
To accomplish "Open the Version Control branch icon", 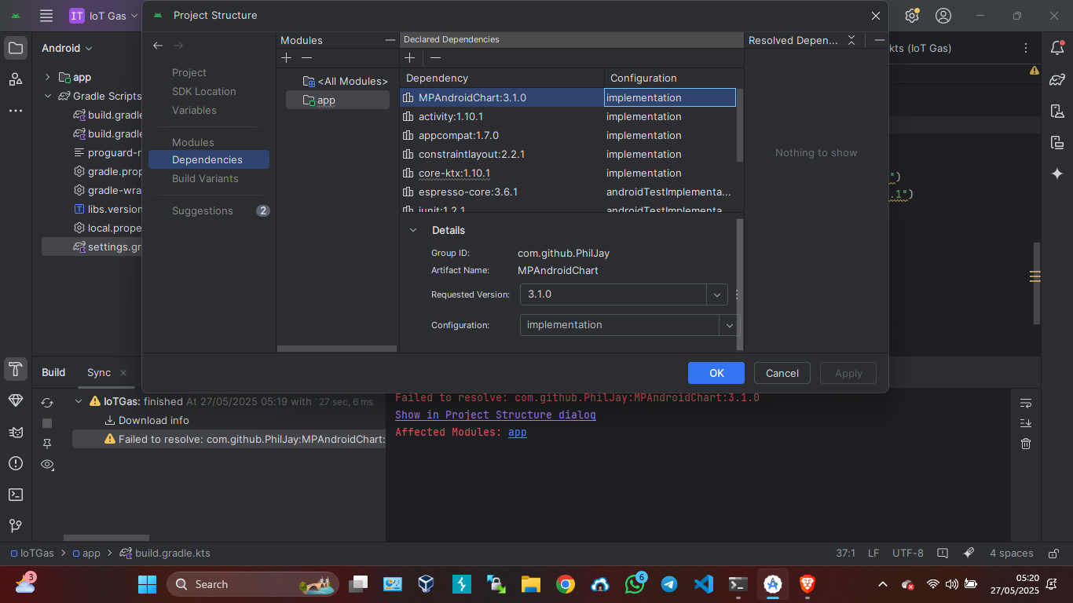I will tap(16, 525).
